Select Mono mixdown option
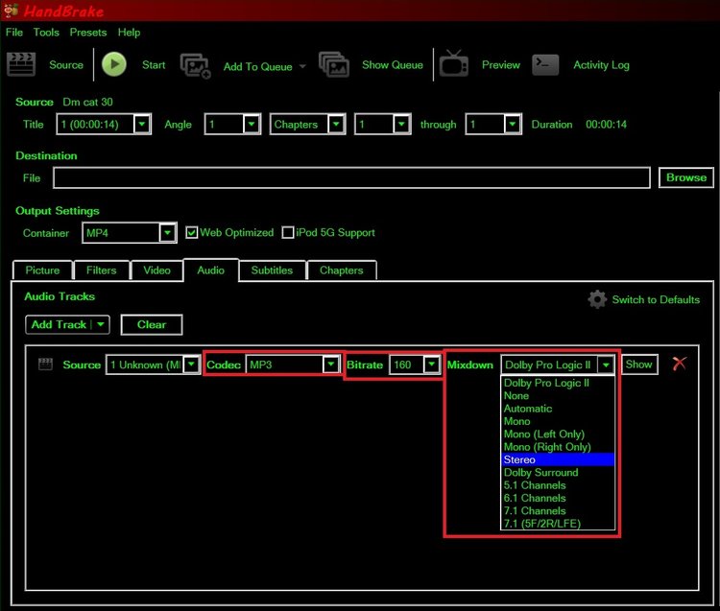 pos(558,421)
